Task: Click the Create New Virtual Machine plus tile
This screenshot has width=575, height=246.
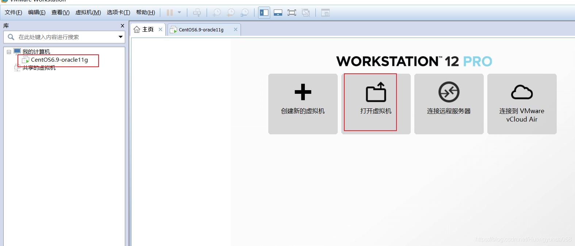Action: (x=303, y=104)
